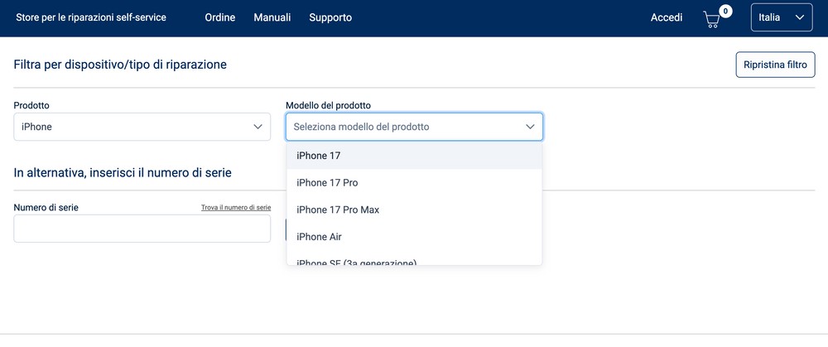Open the shopping cart icon

click(x=712, y=18)
